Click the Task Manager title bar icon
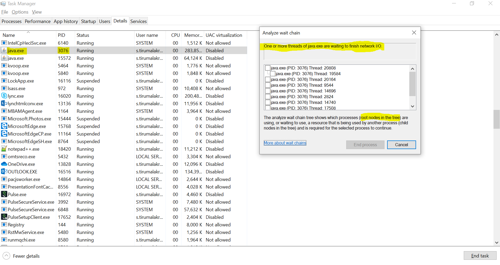500x265 pixels. point(3,4)
